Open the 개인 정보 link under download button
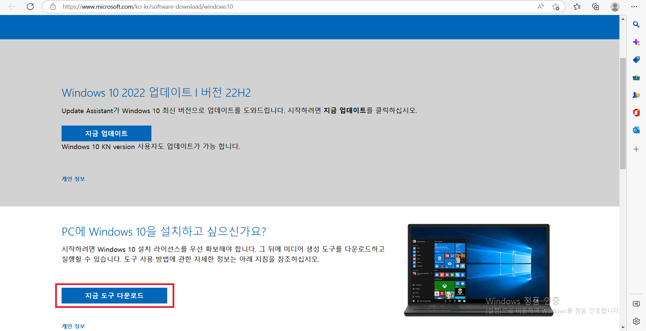This screenshot has height=331, width=646. pyautogui.click(x=73, y=326)
